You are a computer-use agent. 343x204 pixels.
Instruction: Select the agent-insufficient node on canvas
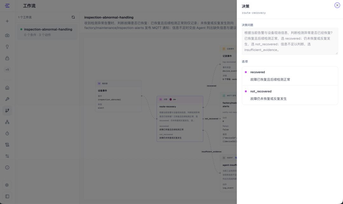[x=228, y=173]
